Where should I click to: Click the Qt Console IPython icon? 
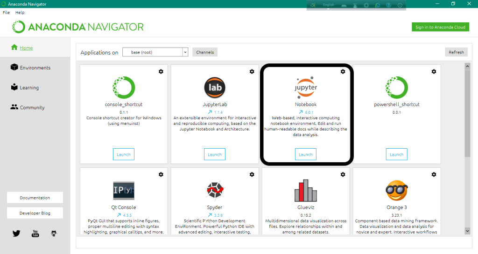[x=124, y=190]
